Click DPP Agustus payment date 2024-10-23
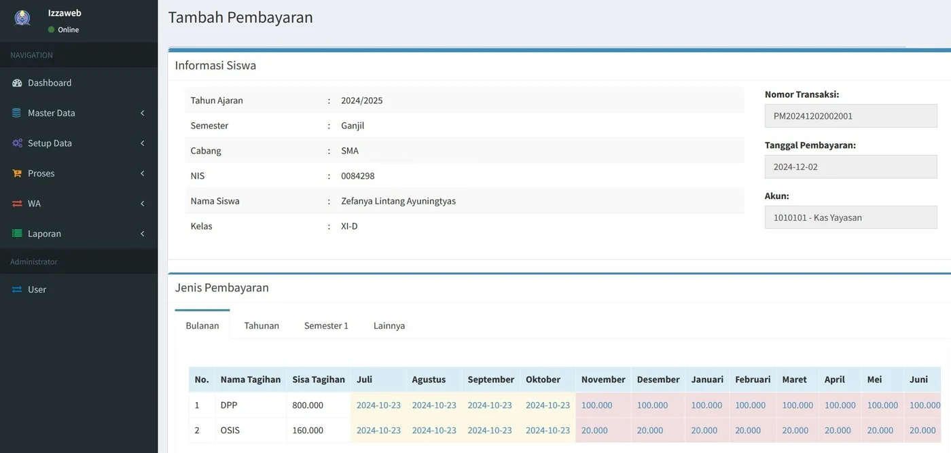951x453 pixels. coord(434,405)
